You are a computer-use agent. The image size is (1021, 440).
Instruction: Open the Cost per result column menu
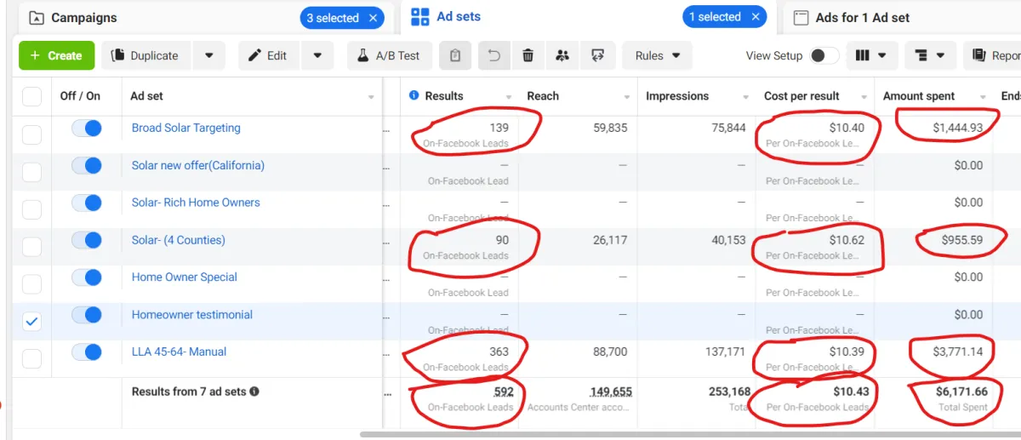coord(864,97)
